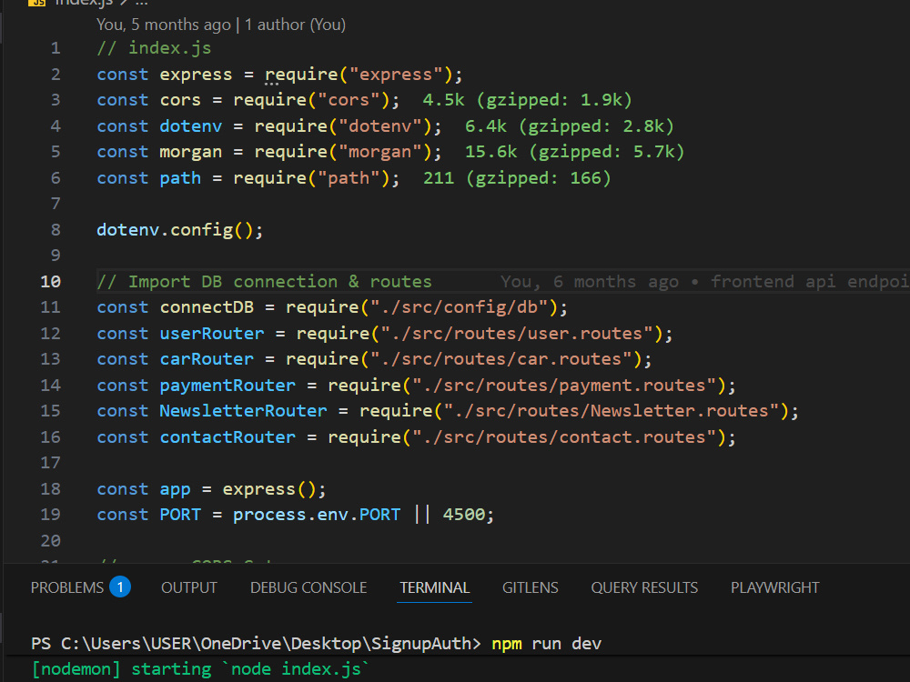Click the connectDB identifier on line 11
Image resolution: width=910 pixels, height=682 pixels.
[207, 307]
